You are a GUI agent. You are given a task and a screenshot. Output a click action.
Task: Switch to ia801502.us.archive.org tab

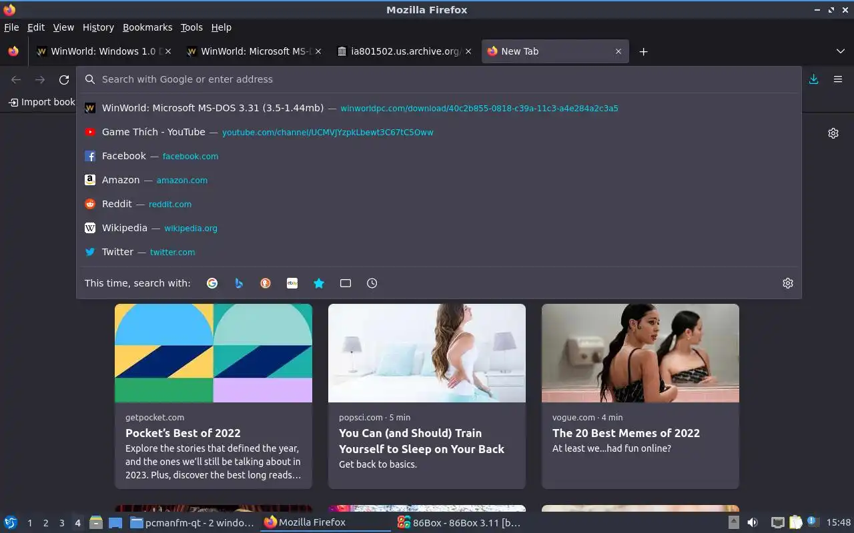coord(405,51)
